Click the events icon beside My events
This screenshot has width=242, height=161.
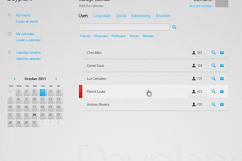(x=9, y=15)
